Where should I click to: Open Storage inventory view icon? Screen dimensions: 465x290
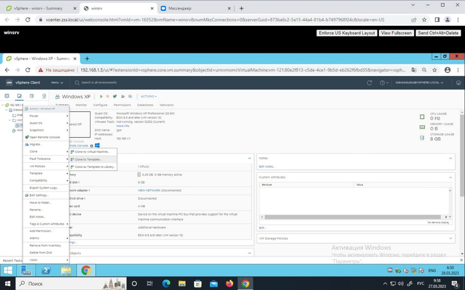click(x=32, y=96)
